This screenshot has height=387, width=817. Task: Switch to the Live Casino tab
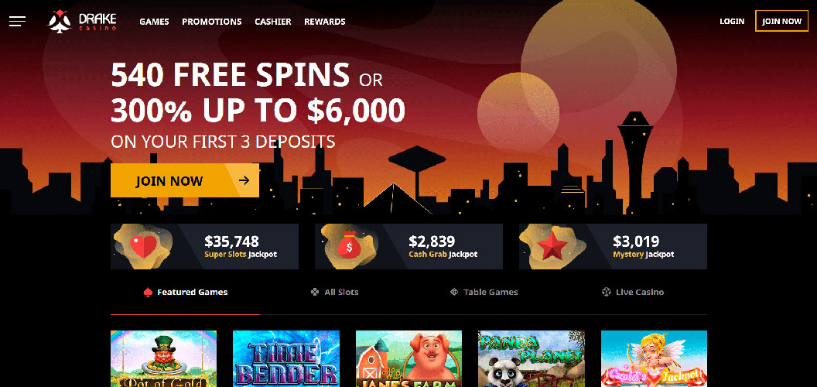[x=633, y=292]
